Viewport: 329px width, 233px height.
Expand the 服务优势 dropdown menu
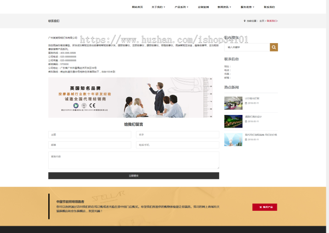(x=246, y=7)
